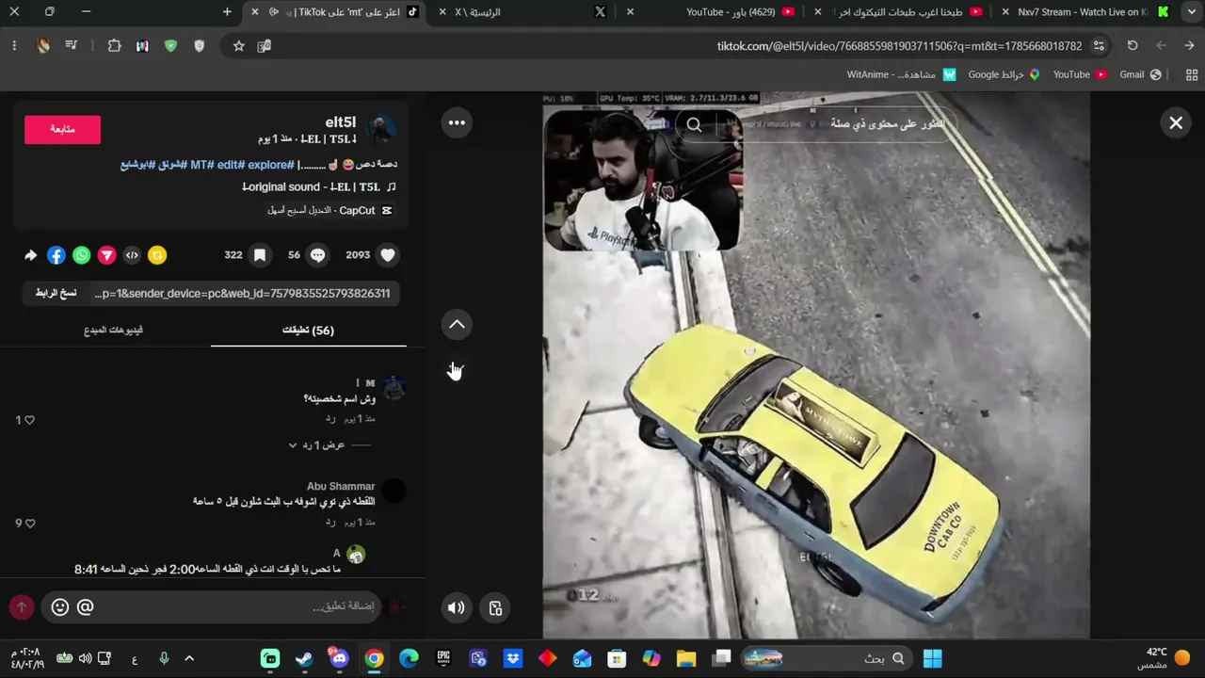
Task: Open Abu Shammar's profile name
Action: [x=341, y=487]
